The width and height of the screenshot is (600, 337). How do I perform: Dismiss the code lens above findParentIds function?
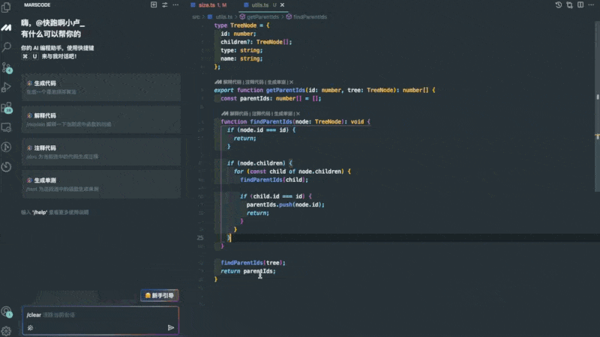pyautogui.click(x=298, y=114)
